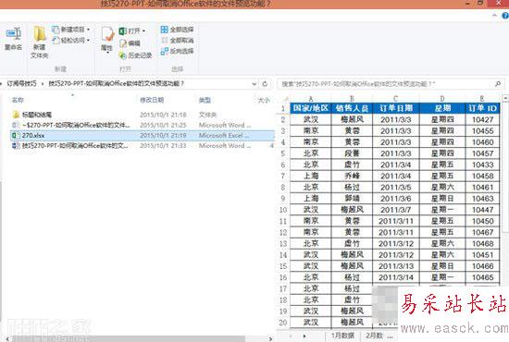Image resolution: width=509 pixels, height=342 pixels.
Task: Open the 历史记录 history icon
Action: pyautogui.click(x=123, y=55)
